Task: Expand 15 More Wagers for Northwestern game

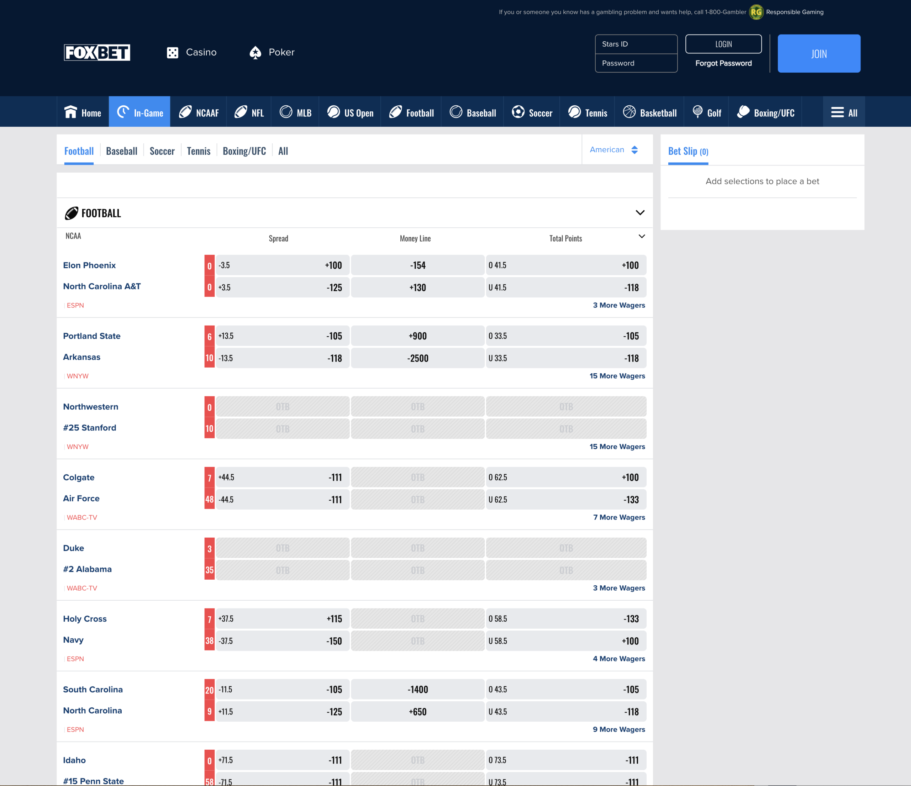Action: (617, 447)
